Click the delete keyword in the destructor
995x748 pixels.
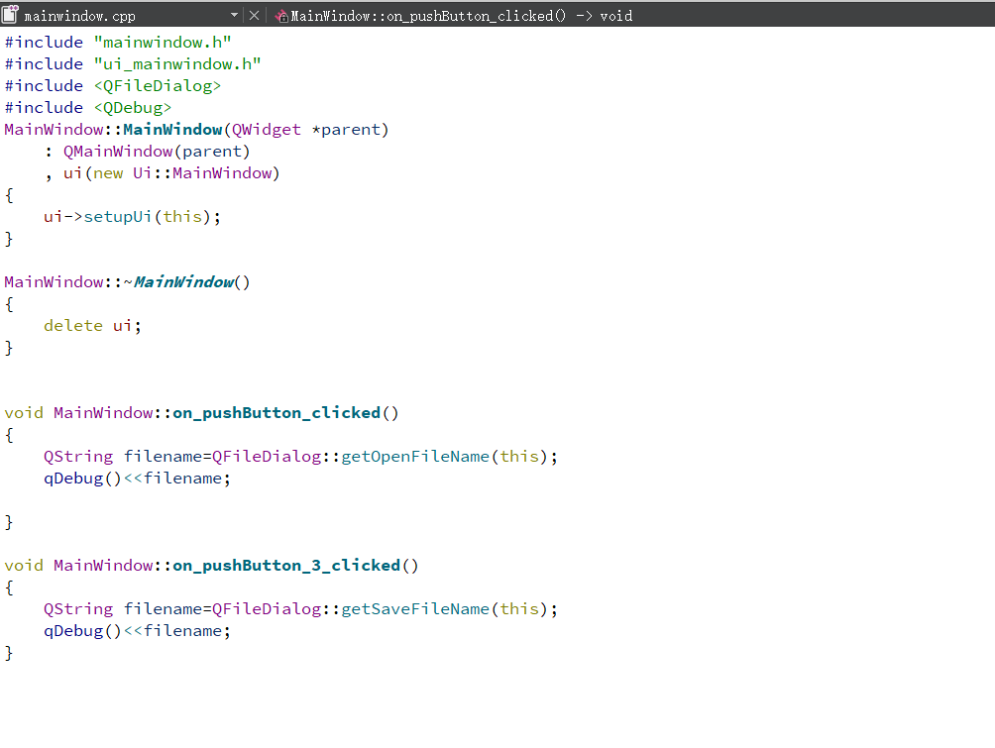(72, 326)
